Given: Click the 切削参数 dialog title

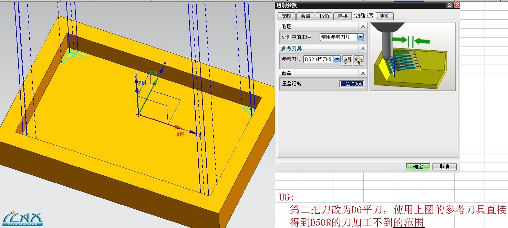Looking at the screenshot, I should 287,5.
